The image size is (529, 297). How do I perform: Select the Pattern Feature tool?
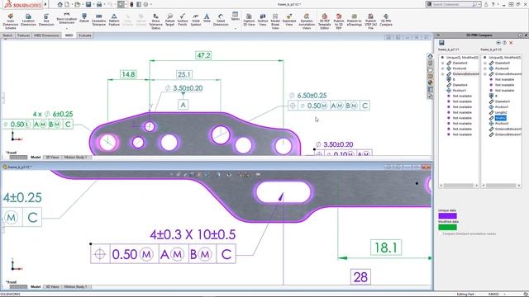(x=114, y=20)
